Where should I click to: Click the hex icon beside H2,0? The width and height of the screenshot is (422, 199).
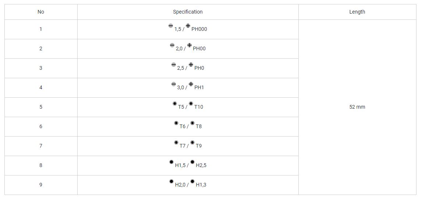(x=171, y=181)
